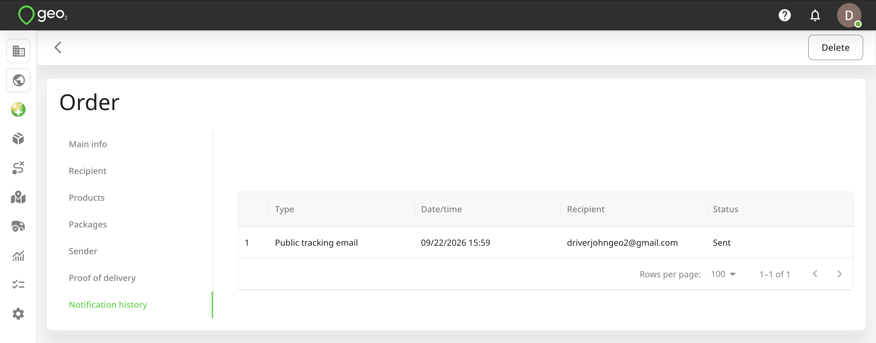The height and width of the screenshot is (343, 876).
Task: Open the analytics chart sidebar icon
Action: tap(18, 256)
